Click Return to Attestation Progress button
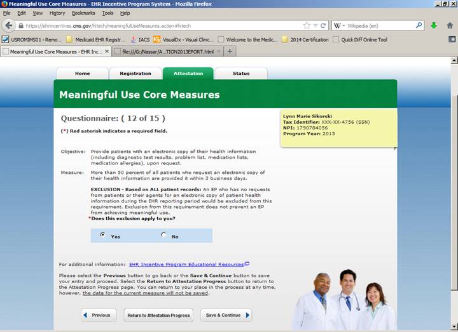This screenshot has height=332, width=458. pyautogui.click(x=158, y=315)
